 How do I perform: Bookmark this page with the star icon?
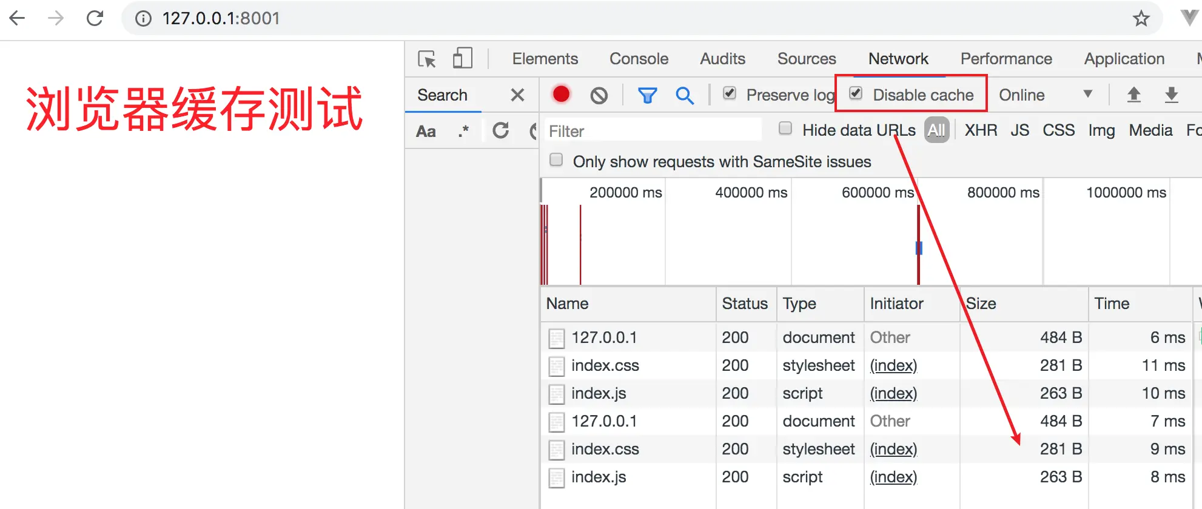pos(1141,19)
